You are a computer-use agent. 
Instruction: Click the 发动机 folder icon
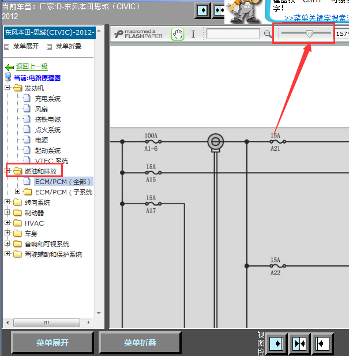[x=17, y=88]
